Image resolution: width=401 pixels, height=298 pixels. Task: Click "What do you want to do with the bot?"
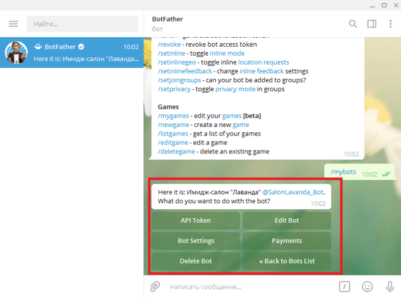pyautogui.click(x=214, y=201)
